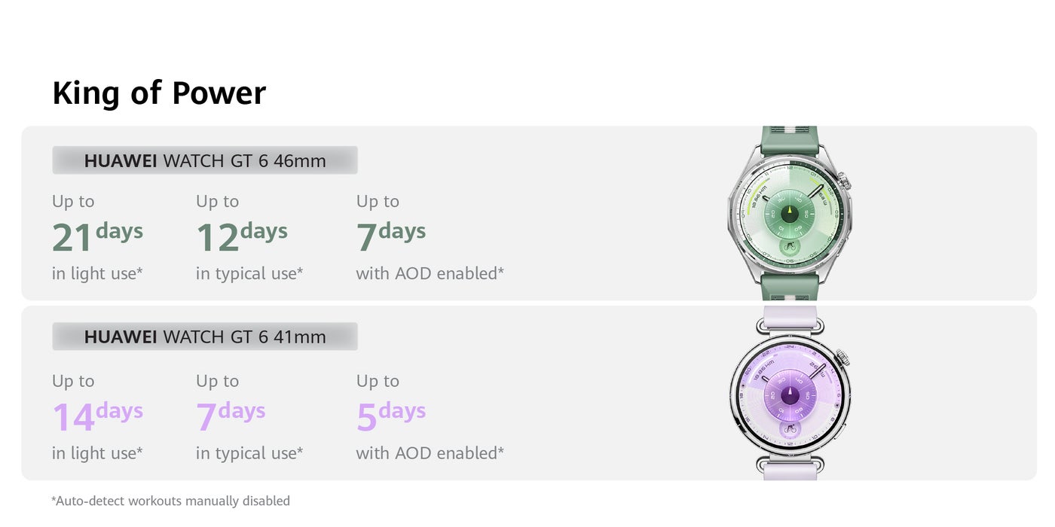Click the purple "7 days" typical use figure
This screenshot has width=1055, height=527.
[x=230, y=416]
